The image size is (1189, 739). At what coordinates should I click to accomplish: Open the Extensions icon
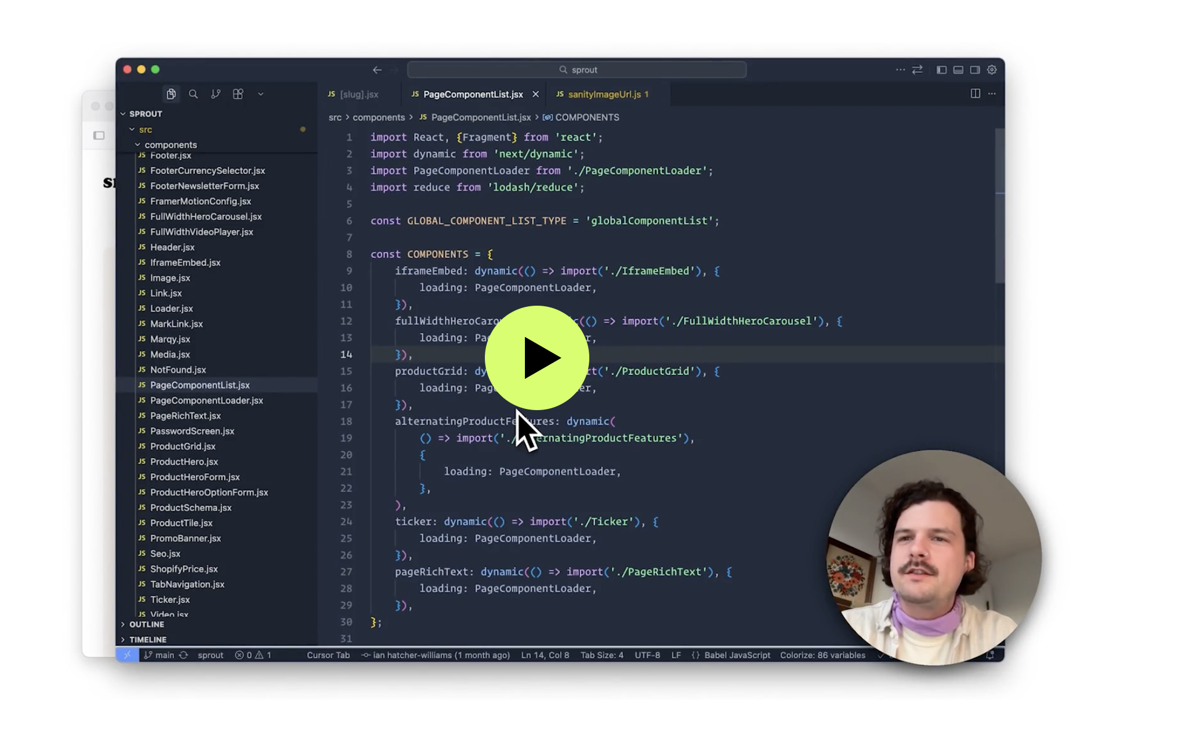pos(238,94)
